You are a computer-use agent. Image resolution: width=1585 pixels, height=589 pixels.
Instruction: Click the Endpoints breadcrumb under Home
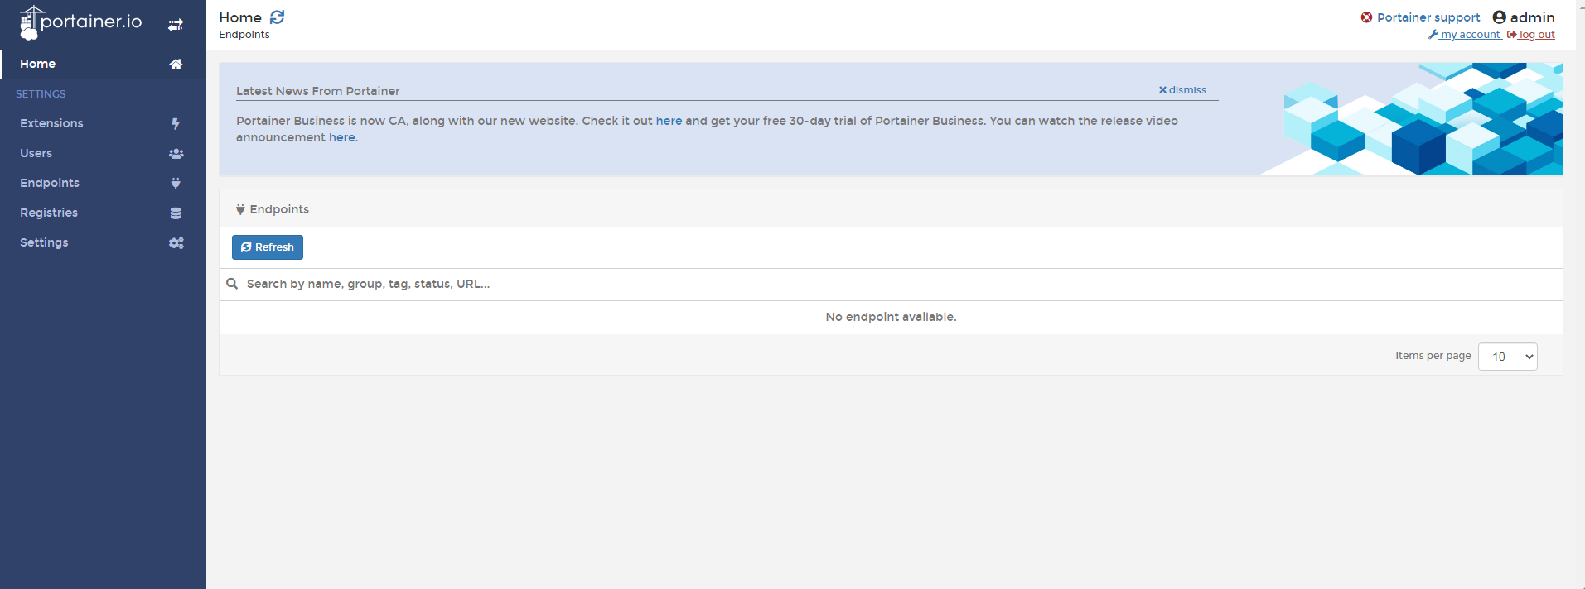pyautogui.click(x=244, y=35)
